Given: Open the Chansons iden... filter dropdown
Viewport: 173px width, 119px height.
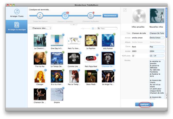Looking at the screenshot, I should (x=40, y=28).
